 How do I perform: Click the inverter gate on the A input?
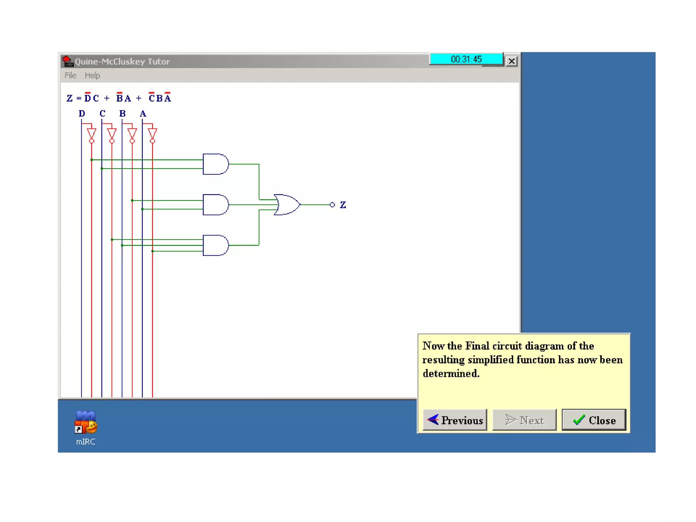pyautogui.click(x=152, y=134)
